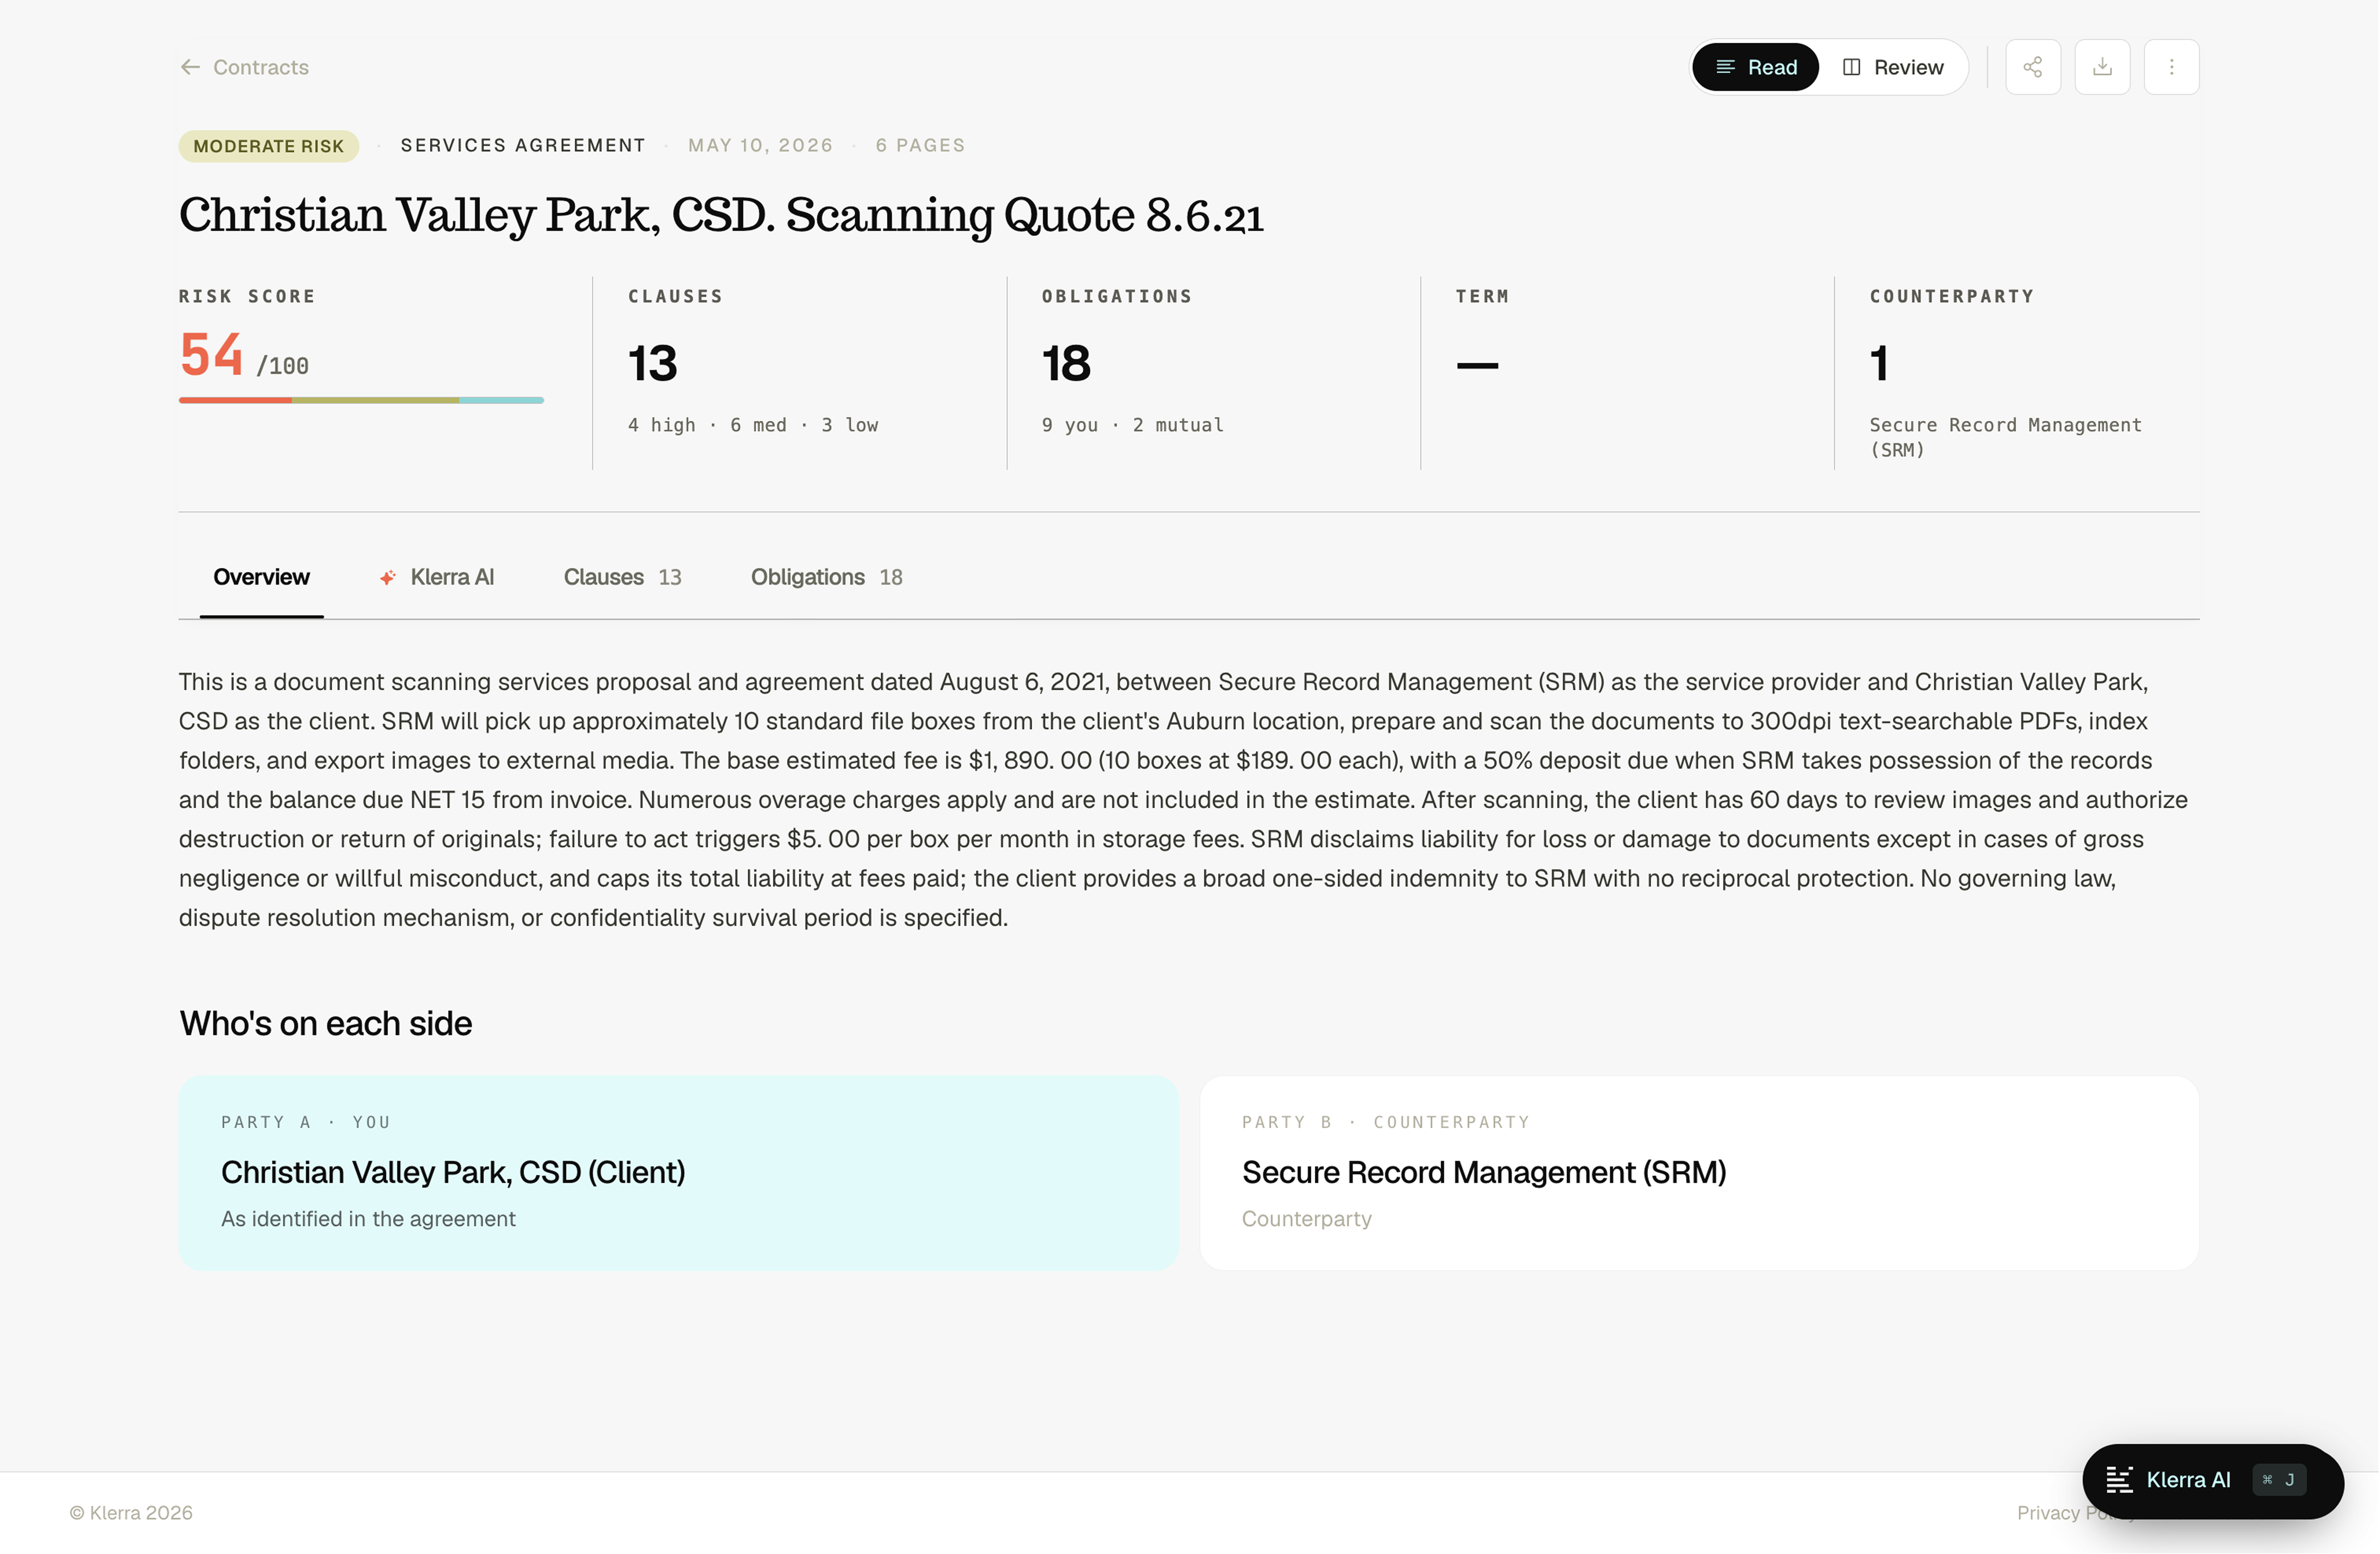This screenshot has width=2380, height=1554.
Task: Open the floating Klerra AI assistant button
Action: [2213, 1481]
